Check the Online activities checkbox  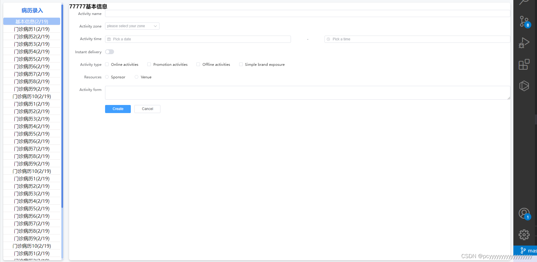pyautogui.click(x=107, y=64)
